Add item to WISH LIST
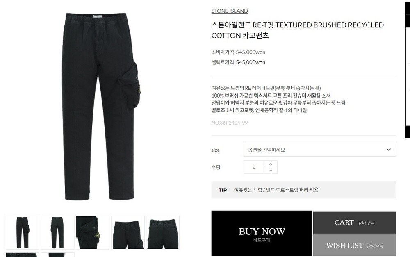 (x=354, y=245)
